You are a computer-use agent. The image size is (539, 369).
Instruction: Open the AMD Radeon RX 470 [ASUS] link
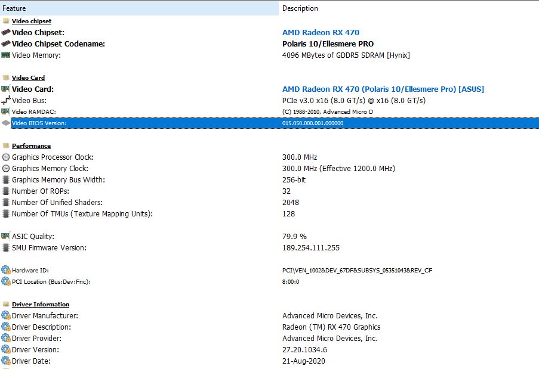pos(383,89)
